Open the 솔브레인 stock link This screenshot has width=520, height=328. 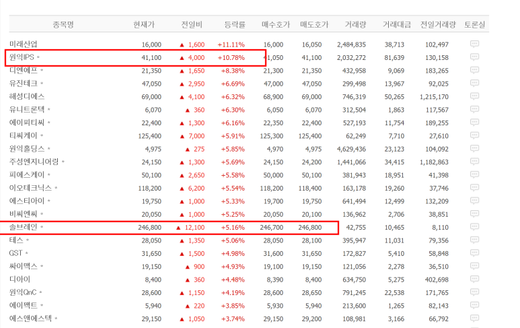(x=24, y=227)
